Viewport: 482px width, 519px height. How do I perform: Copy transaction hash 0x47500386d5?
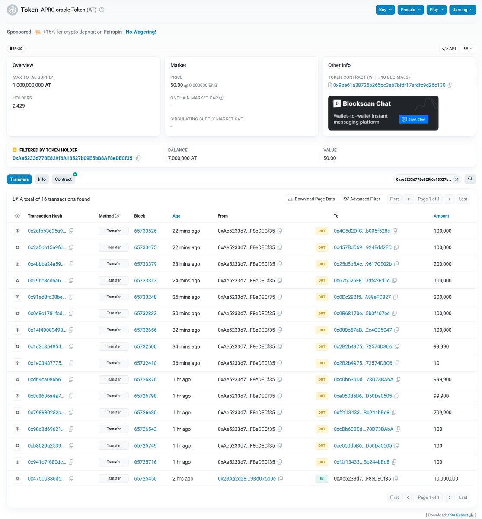click(71, 478)
